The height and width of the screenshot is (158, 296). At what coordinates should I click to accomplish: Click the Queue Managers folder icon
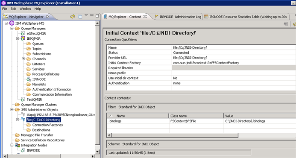coord(18,29)
